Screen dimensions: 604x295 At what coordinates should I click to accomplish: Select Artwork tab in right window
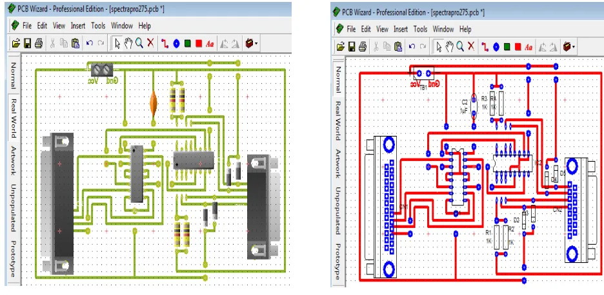point(338,164)
